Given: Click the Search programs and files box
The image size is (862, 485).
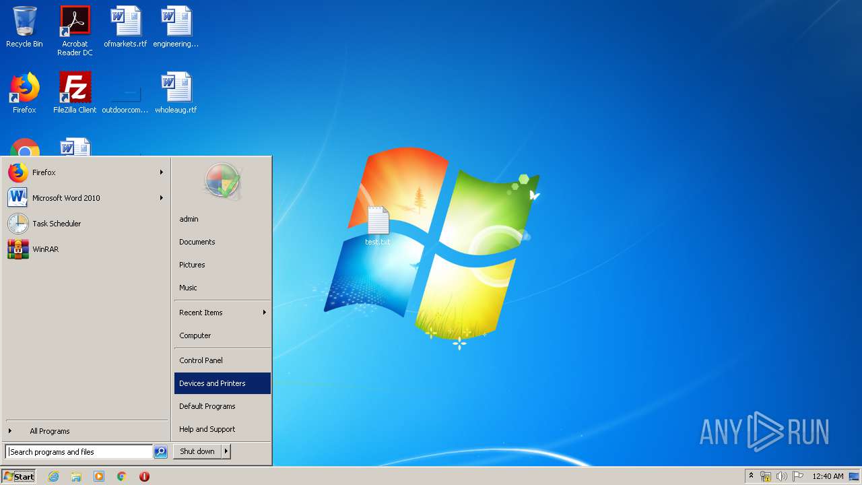Looking at the screenshot, I should click(x=79, y=452).
